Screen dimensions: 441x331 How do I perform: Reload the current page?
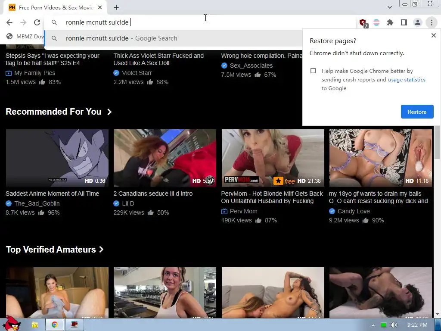(37, 22)
